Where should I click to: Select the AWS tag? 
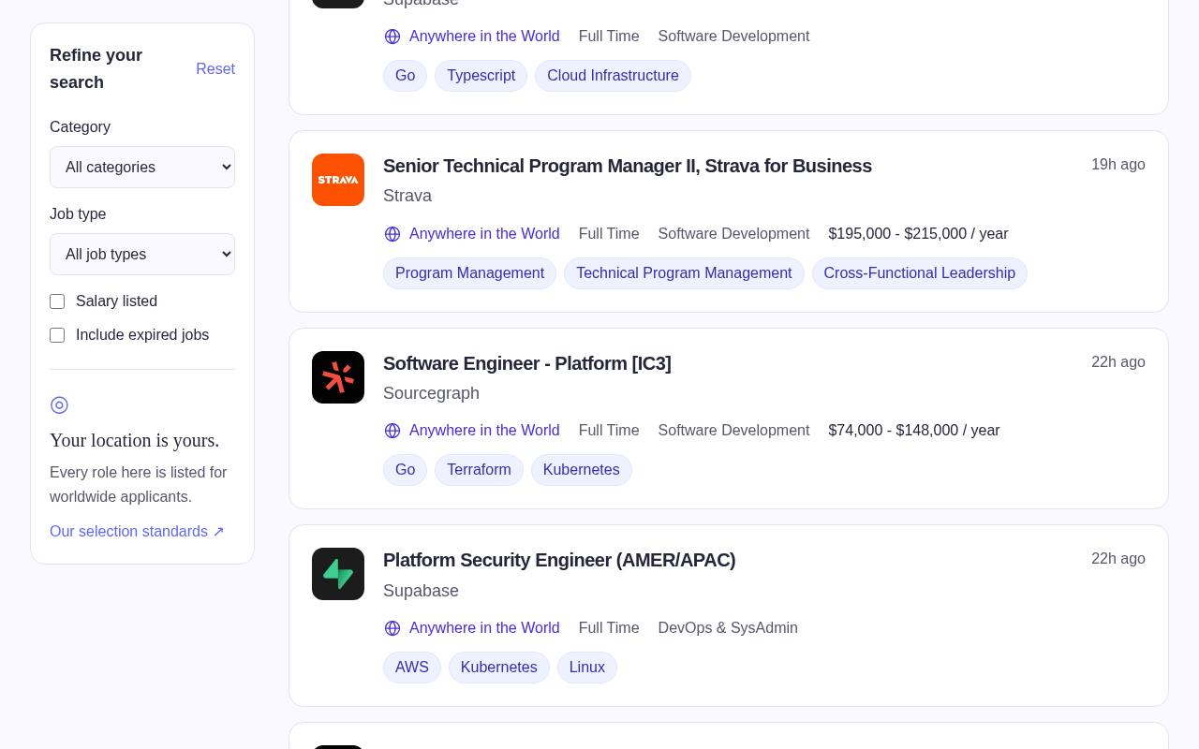coord(412,668)
